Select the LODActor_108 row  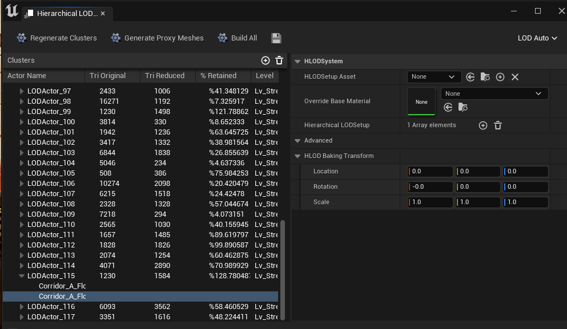coord(140,204)
